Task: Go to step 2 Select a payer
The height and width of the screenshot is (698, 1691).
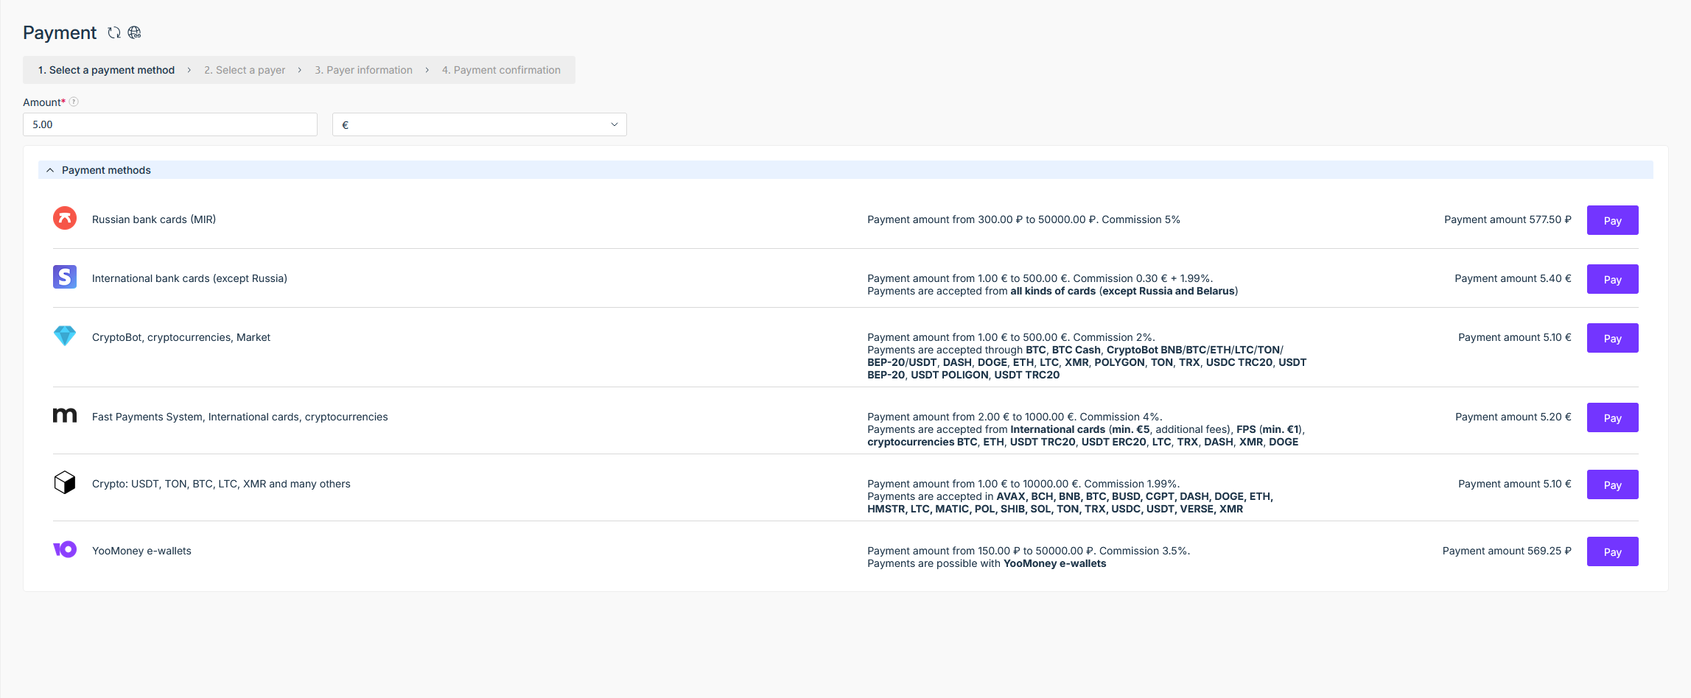Action: coord(245,70)
